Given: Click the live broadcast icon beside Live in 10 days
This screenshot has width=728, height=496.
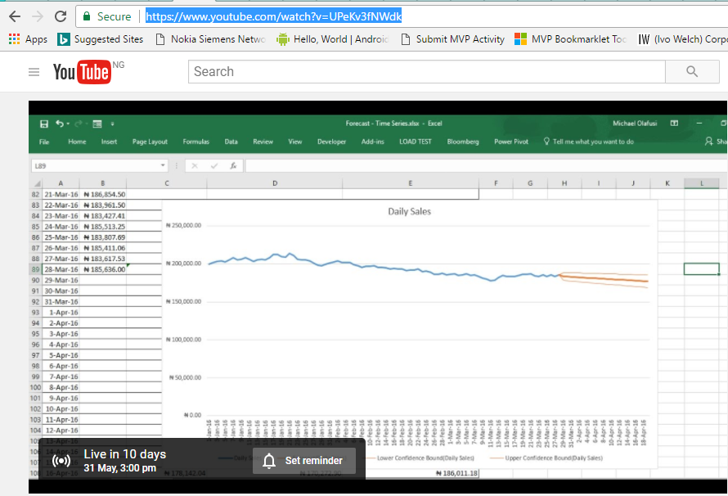Looking at the screenshot, I should click(61, 461).
